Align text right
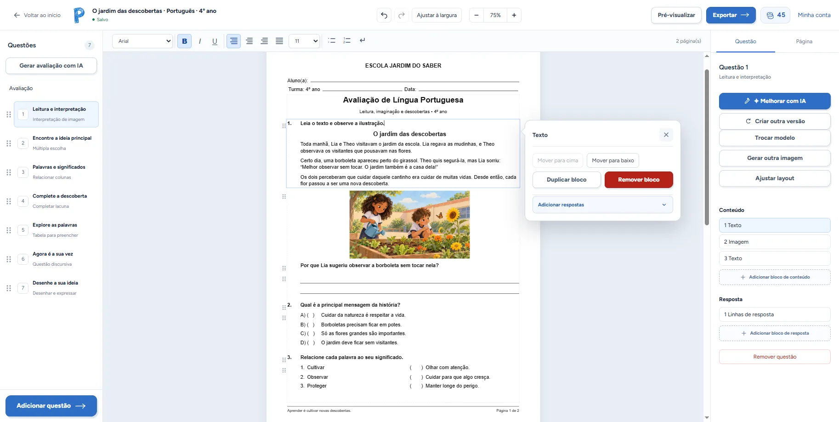The image size is (839, 422). click(264, 41)
